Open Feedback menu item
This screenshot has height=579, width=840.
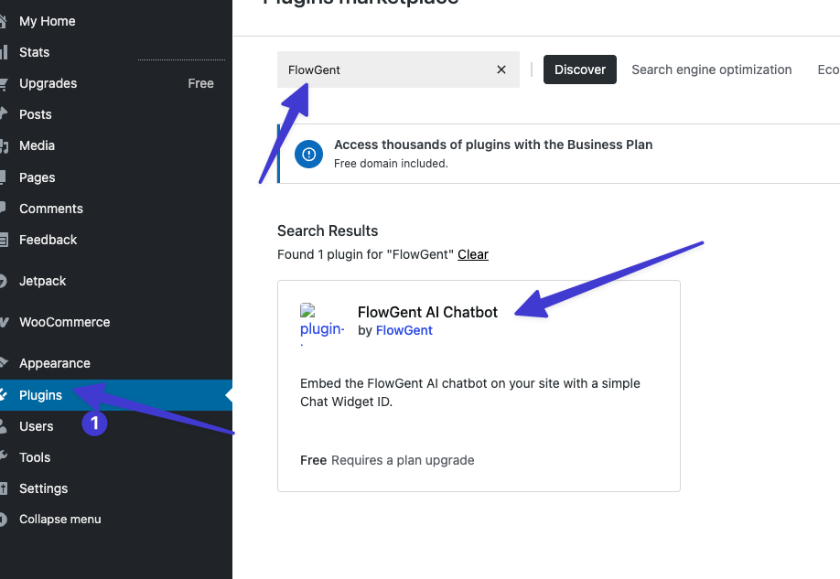48,240
